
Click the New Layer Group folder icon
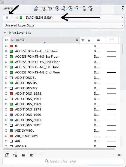coord(23,155)
